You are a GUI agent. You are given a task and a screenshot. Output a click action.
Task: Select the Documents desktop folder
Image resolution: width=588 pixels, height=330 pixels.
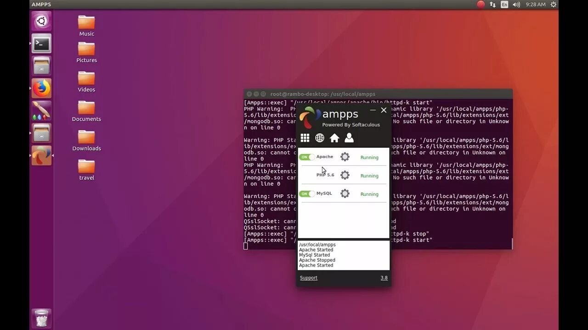point(86,111)
